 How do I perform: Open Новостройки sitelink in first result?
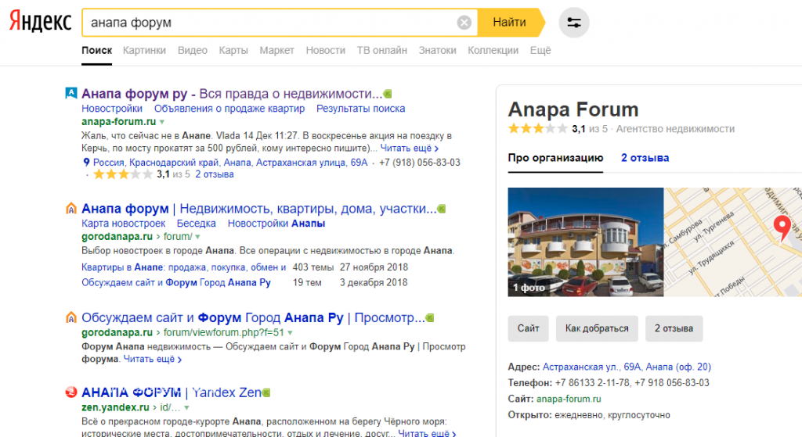112,108
